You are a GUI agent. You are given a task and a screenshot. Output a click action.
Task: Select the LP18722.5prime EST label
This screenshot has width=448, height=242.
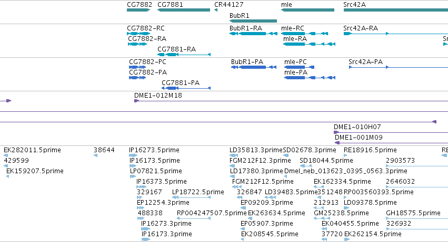point(198,192)
